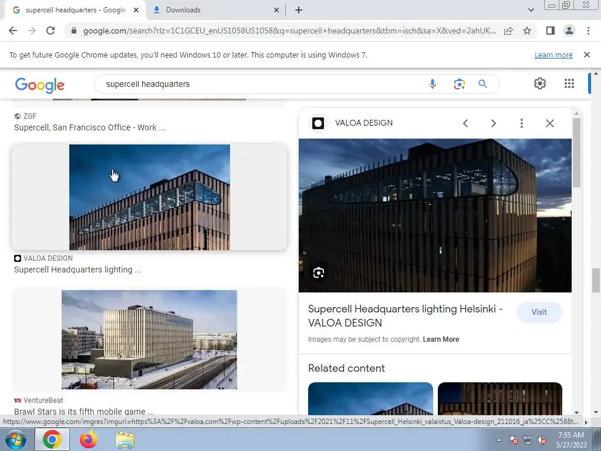Viewport: 601px width, 451px height.
Task: Click the browser forward arrow
Action: [x=32, y=31]
